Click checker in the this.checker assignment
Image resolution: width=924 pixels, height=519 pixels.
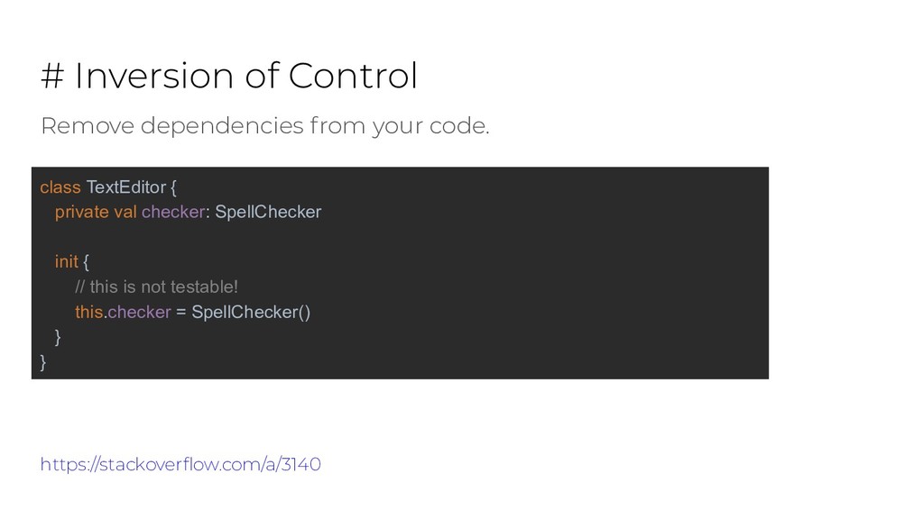click(139, 312)
